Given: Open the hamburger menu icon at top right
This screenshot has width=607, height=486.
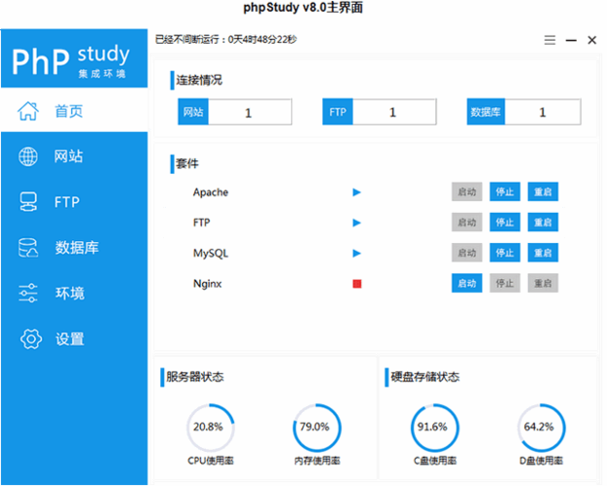Looking at the screenshot, I should point(550,40).
